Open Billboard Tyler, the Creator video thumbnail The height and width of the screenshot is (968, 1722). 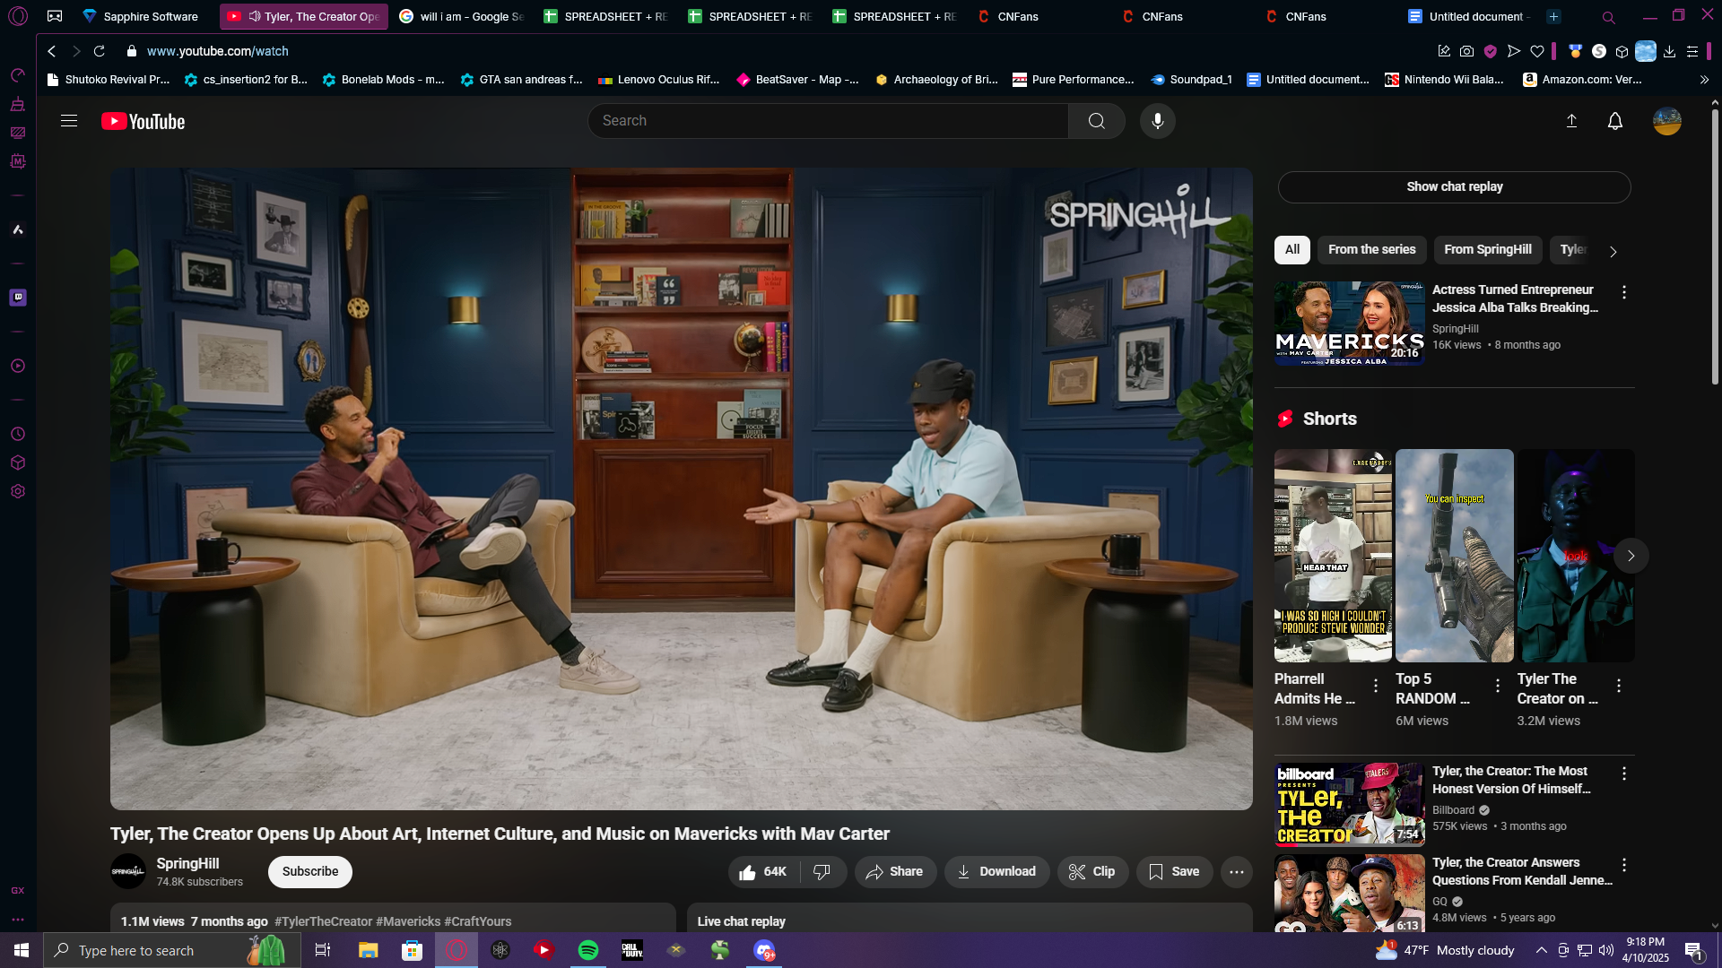tap(1349, 804)
